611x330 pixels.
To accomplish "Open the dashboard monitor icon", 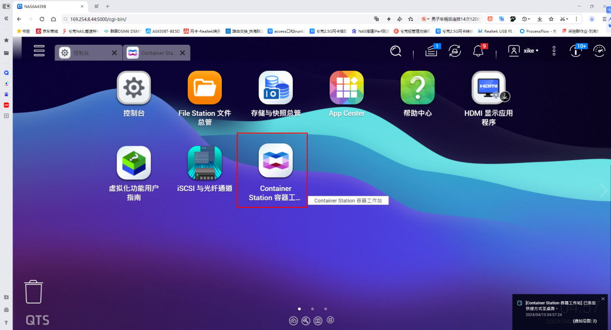I will (575, 51).
